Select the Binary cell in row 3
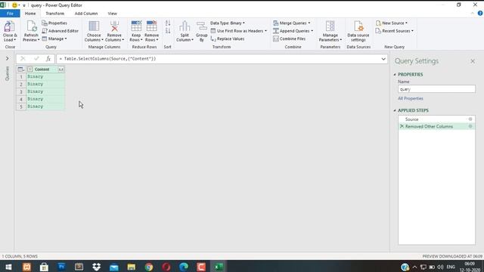 click(x=45, y=91)
